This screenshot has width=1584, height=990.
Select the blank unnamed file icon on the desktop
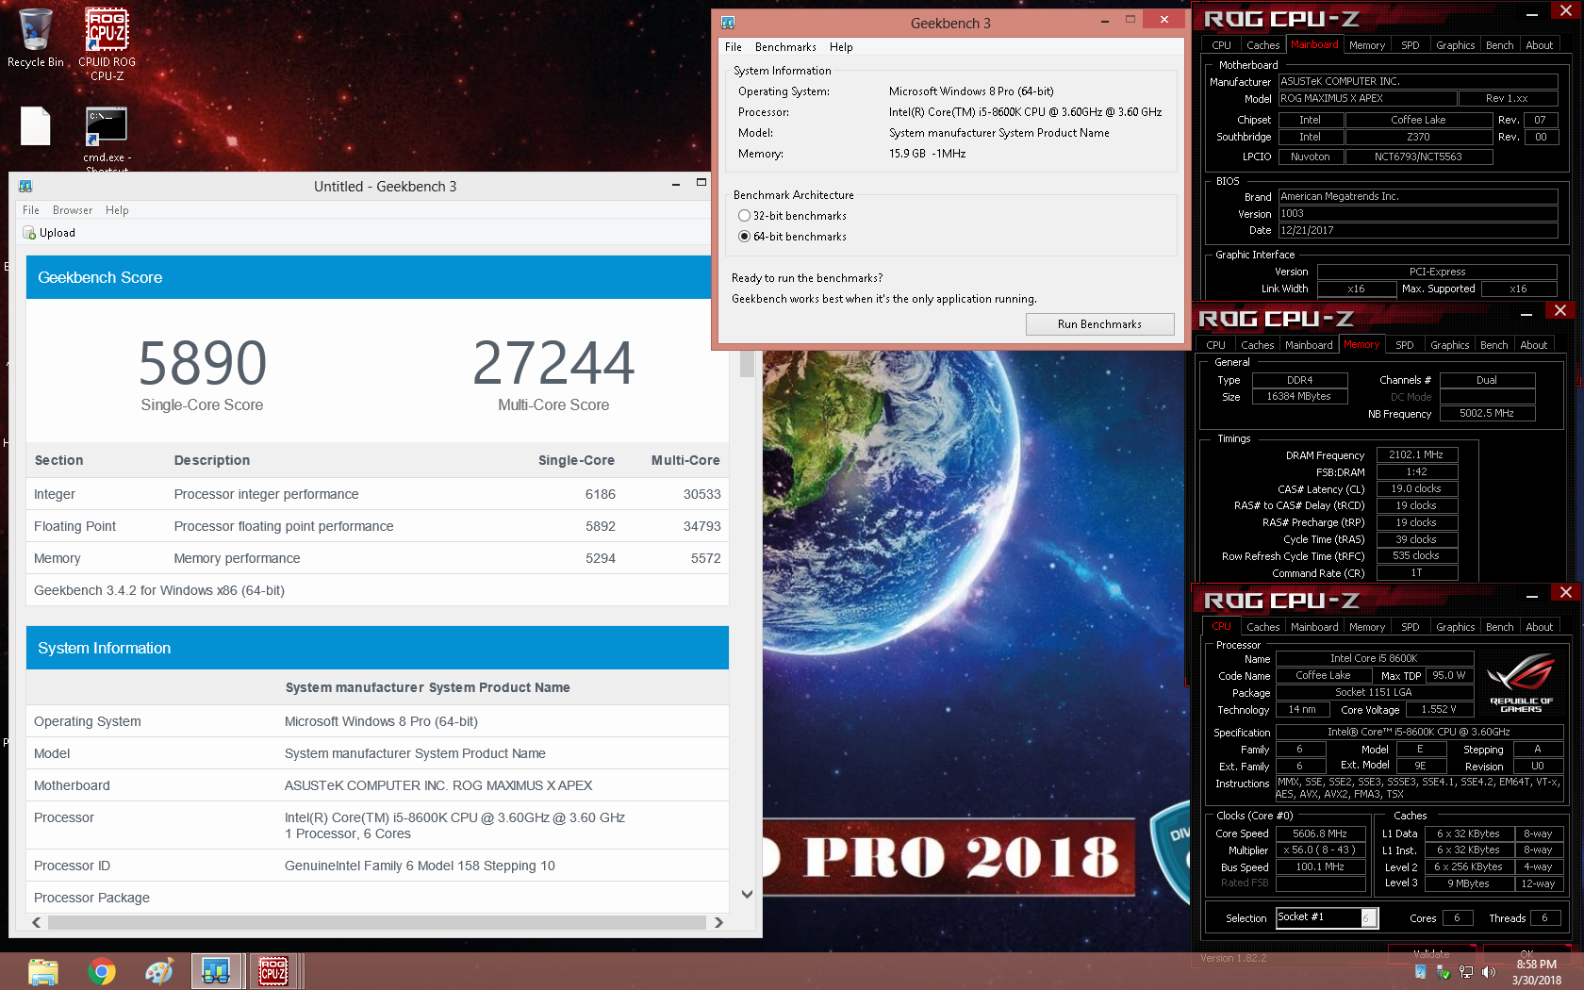point(36,126)
